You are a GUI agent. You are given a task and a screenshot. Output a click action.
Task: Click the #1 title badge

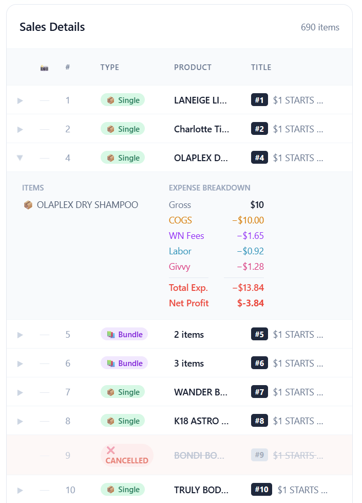259,100
